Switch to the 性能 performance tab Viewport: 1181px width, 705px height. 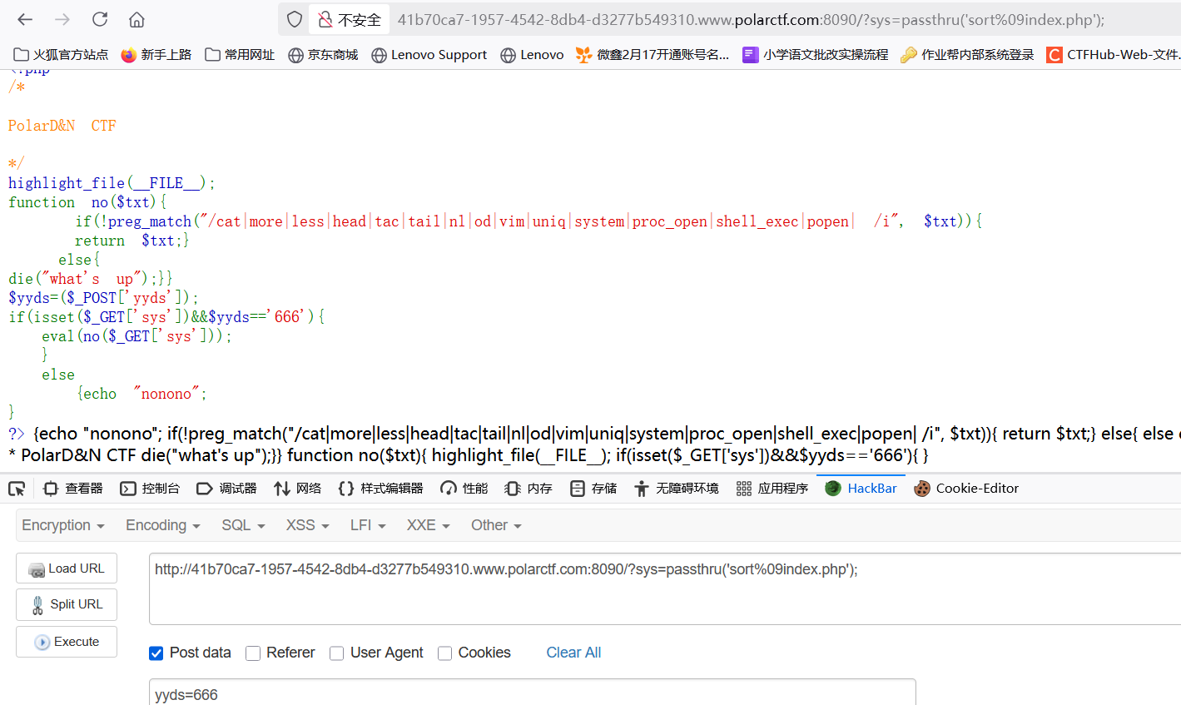pyautogui.click(x=464, y=489)
